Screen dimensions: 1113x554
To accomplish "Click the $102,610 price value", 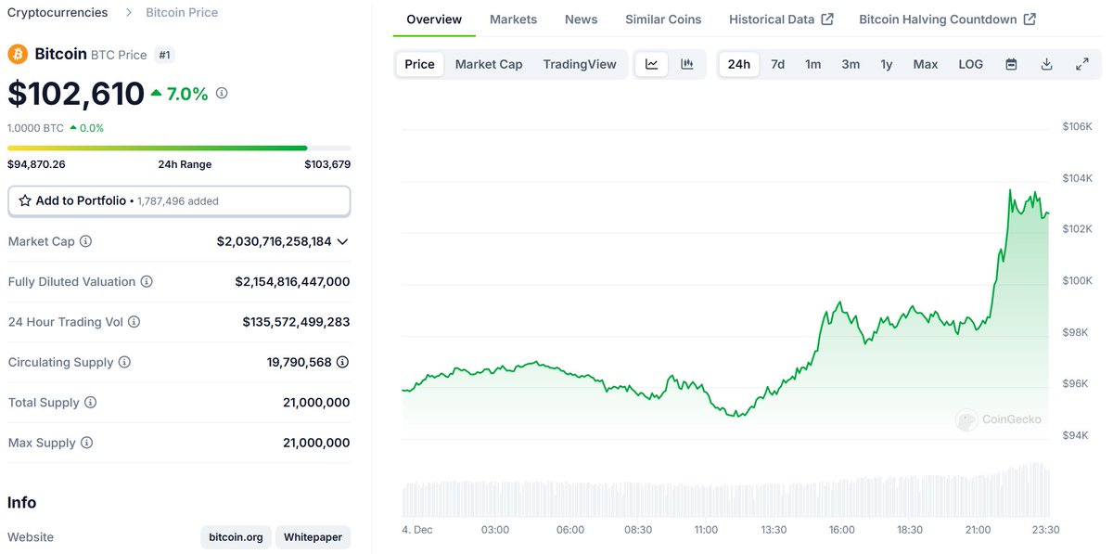I will [76, 94].
